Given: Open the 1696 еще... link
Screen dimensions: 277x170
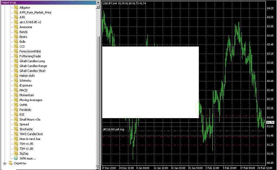Looking at the screenshot, I should 27,158.
